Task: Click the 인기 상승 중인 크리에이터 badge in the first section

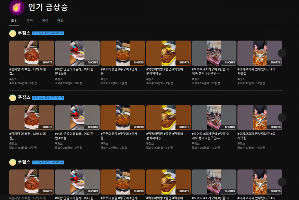Action: (x=48, y=33)
